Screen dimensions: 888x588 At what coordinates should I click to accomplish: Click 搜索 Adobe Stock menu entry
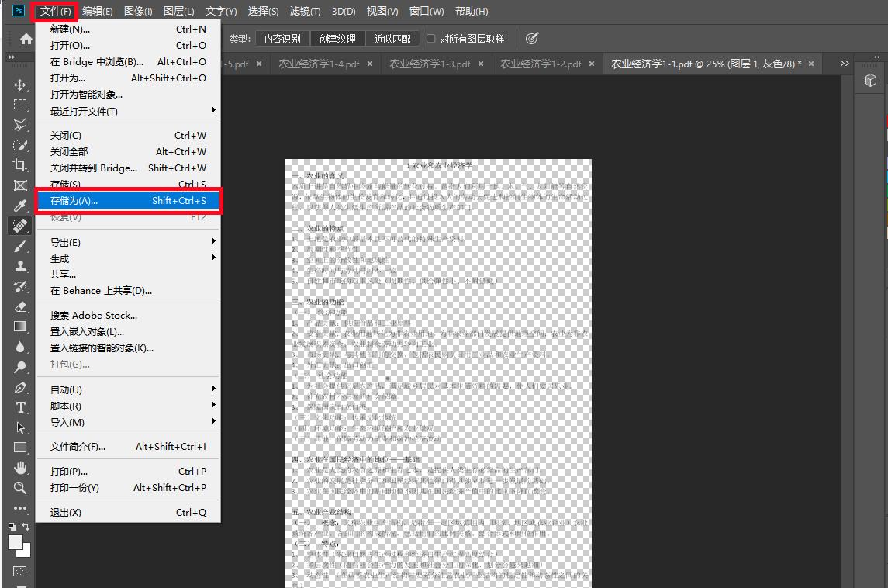pyautogui.click(x=94, y=315)
